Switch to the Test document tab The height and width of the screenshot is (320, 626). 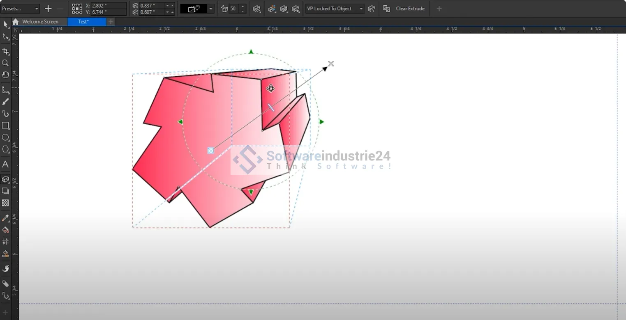[x=83, y=22]
